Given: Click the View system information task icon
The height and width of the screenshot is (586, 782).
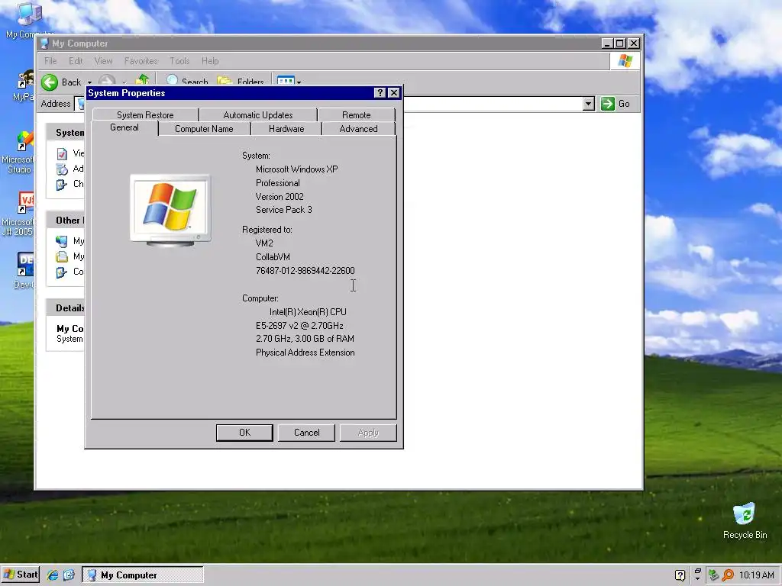Looking at the screenshot, I should [x=62, y=153].
